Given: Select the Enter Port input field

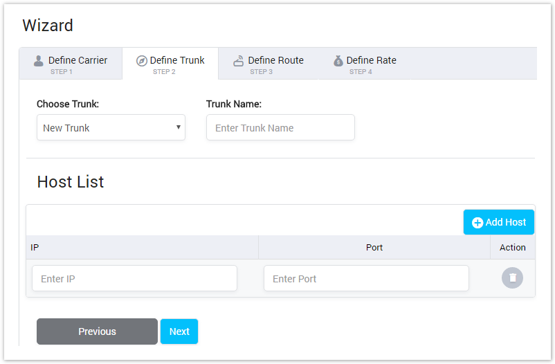Looking at the screenshot, I should pyautogui.click(x=366, y=279).
